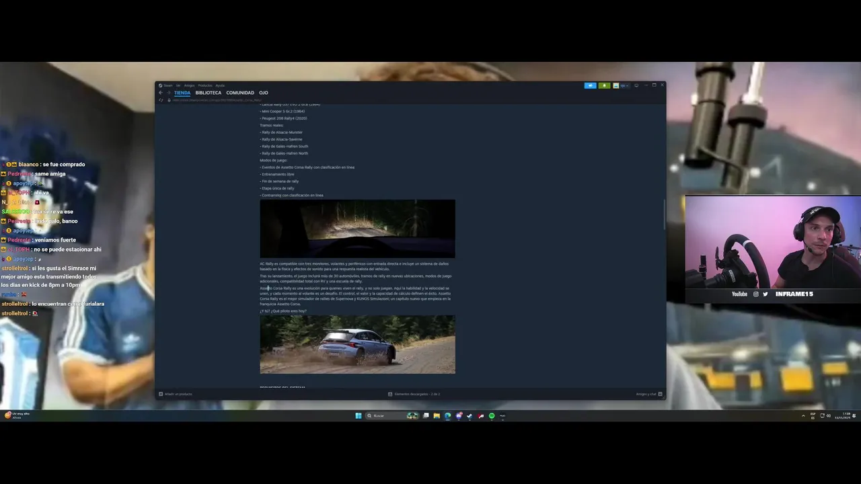This screenshot has width=861, height=484.
Task: Select text 'Rally de Gales-Hafren South'
Action: (284, 146)
